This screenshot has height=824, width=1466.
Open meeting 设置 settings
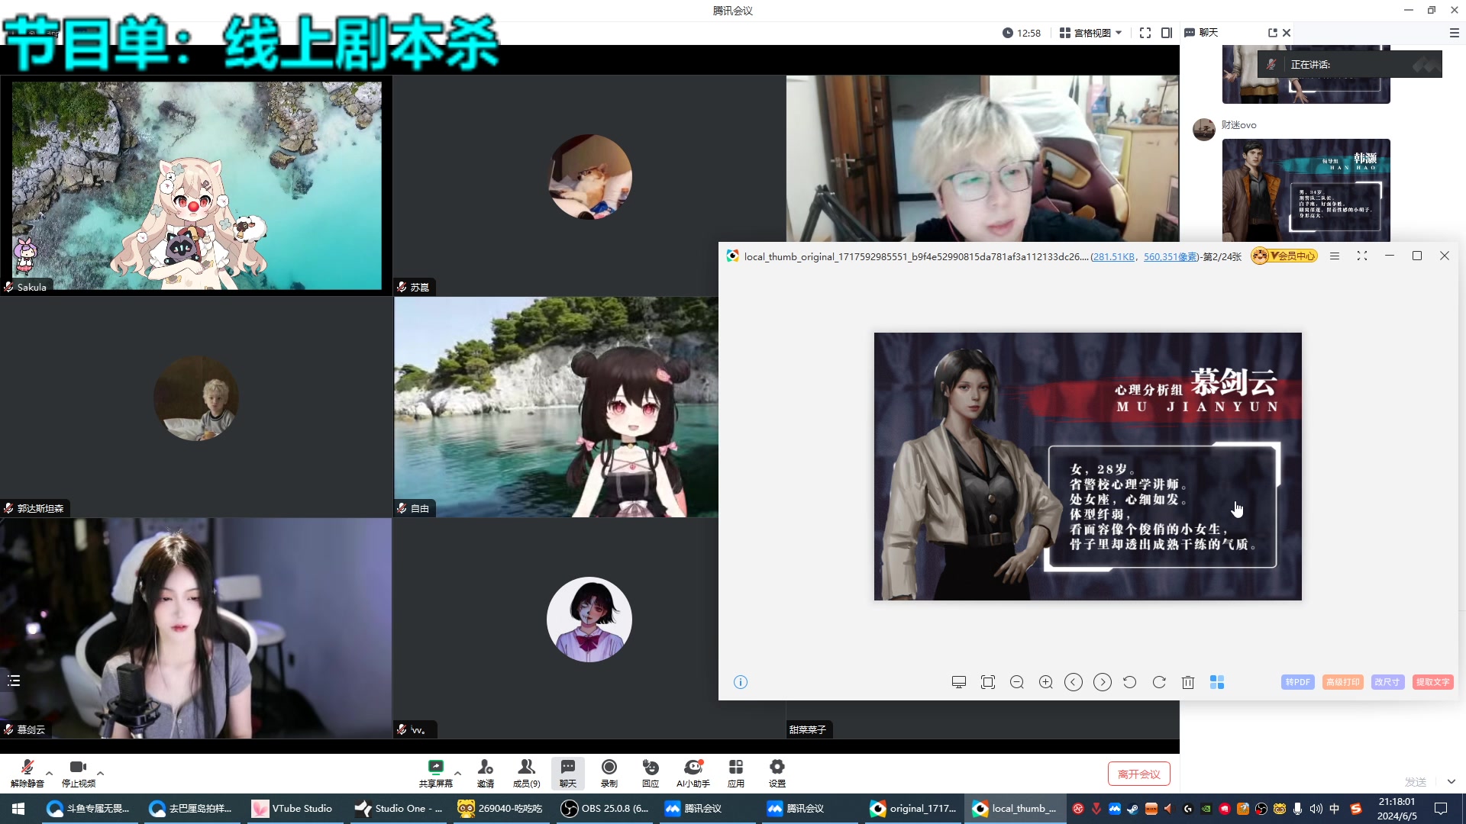(x=777, y=773)
